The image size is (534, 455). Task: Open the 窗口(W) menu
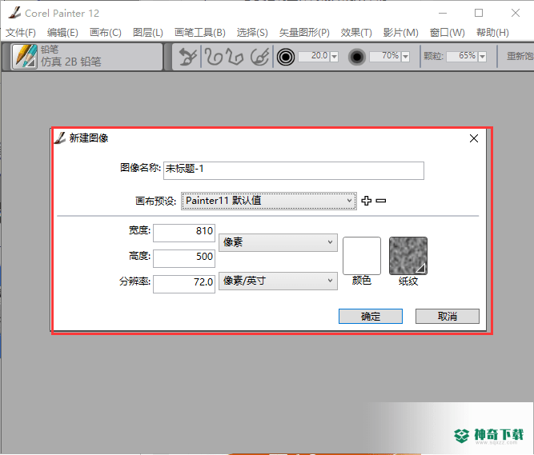448,33
